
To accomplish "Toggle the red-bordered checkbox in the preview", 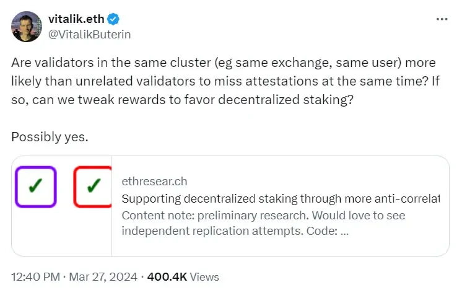I will [93, 186].
